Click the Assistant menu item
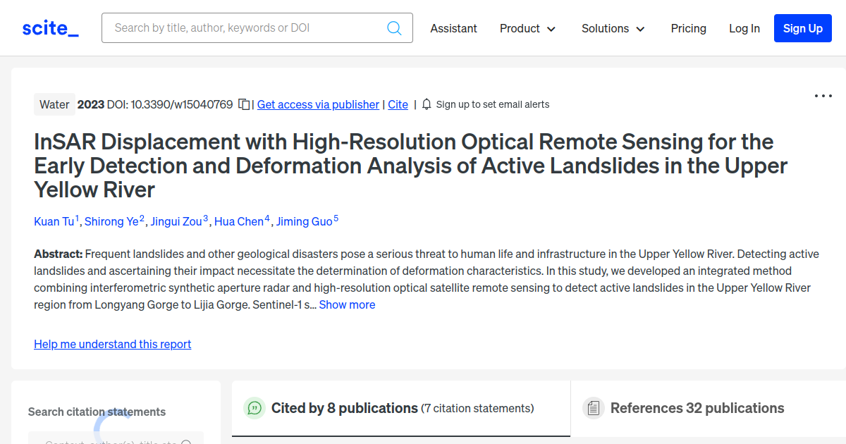The width and height of the screenshot is (846, 444). (x=453, y=28)
